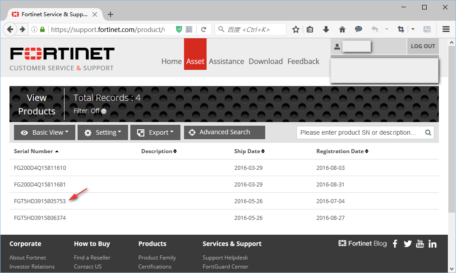Click the crop screenshot toolbar icon

[401, 29]
